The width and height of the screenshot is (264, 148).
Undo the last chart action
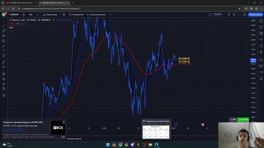pyautogui.click(x=111, y=15)
